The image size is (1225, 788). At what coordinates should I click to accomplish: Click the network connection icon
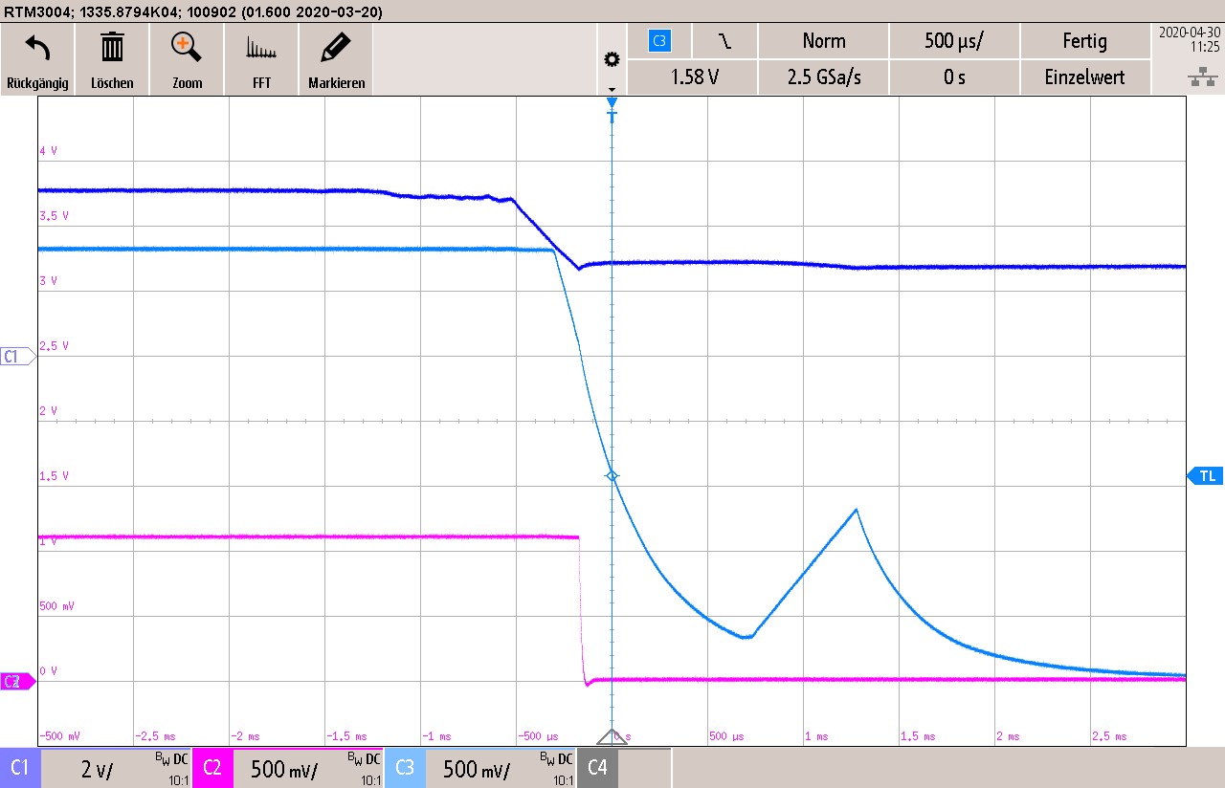click(x=1202, y=78)
